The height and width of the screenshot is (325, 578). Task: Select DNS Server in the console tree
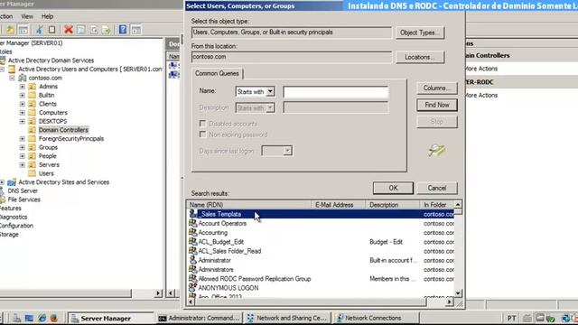23,190
